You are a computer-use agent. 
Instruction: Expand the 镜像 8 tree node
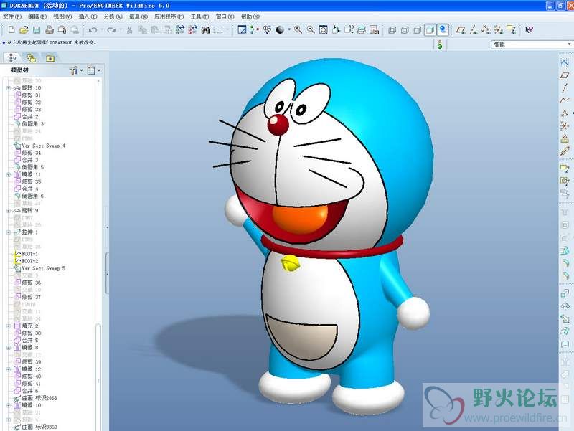9,348
